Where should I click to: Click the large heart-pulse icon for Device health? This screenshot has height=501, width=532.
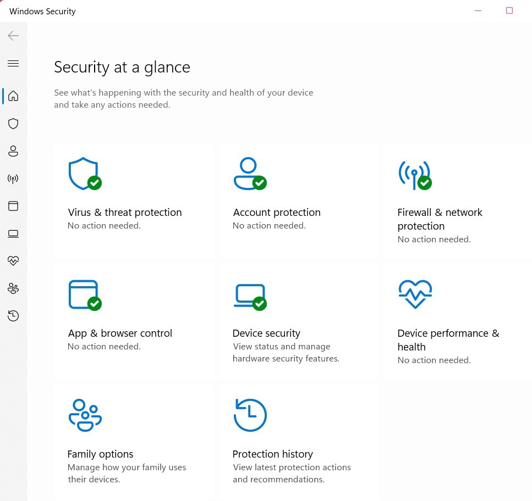pyautogui.click(x=415, y=294)
